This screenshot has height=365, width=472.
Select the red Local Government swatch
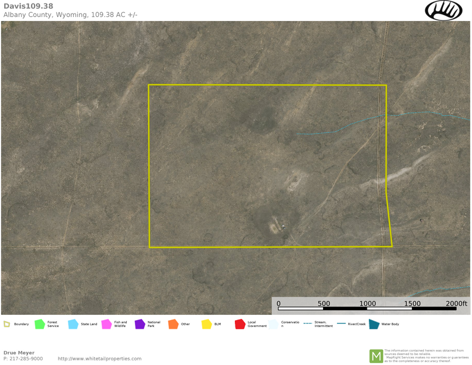pos(240,324)
